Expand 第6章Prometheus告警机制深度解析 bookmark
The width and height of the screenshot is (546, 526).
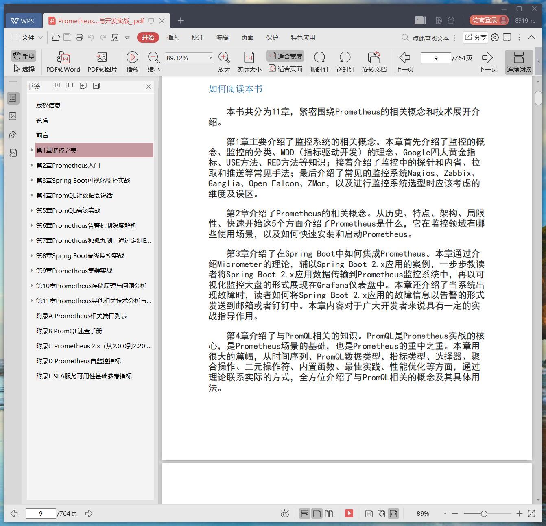pos(32,225)
